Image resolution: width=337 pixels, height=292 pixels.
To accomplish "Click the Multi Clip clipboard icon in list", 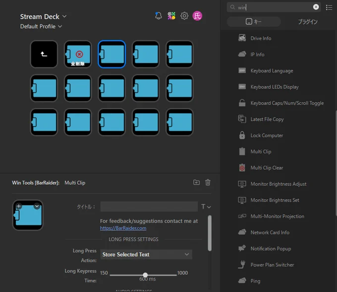I will [x=242, y=151].
